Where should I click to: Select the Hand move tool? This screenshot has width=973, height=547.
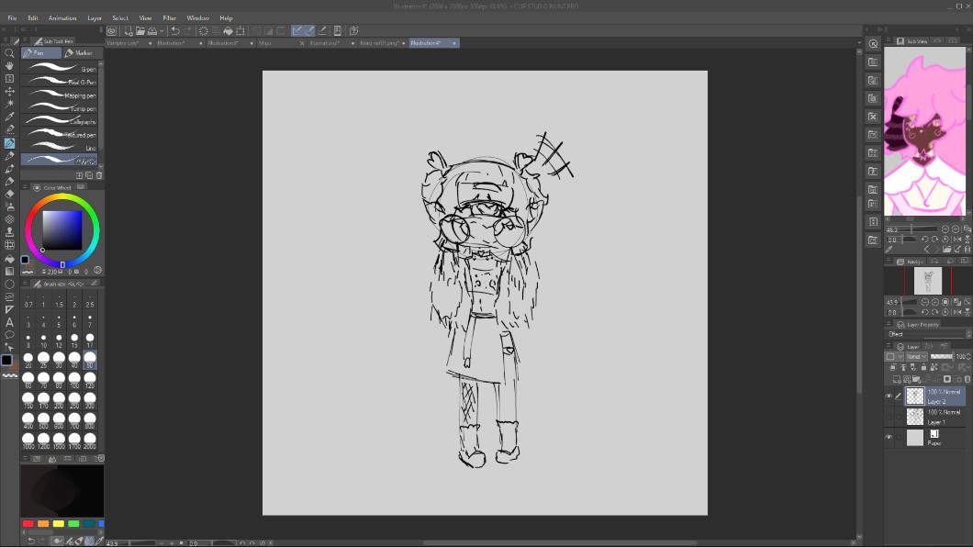point(9,66)
